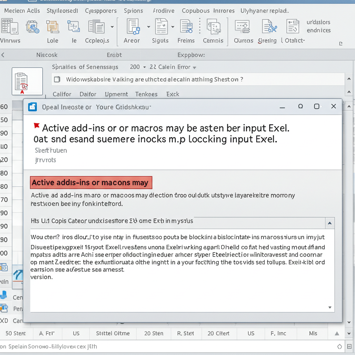The width and height of the screenshot is (355, 355).
Task: Click the ribbon dialog launcher icon
Action: [x=341, y=43]
